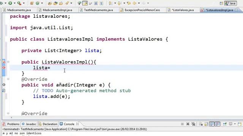Open External Tools dropdown arrow
The width and height of the screenshot is (243, 136).
[24, 3]
